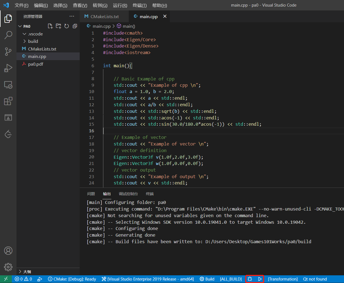Click the '#include<Eigen/Core>' line
Viewport: 344px width, 283px height.
pyautogui.click(x=129, y=40)
